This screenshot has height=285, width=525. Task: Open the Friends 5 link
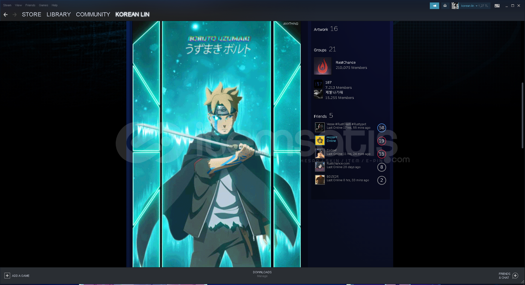click(x=323, y=116)
